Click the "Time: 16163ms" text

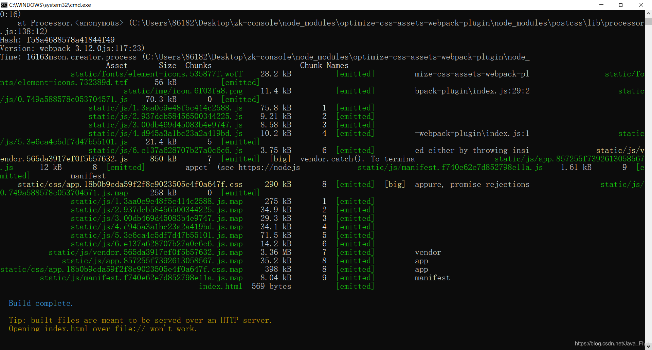(x=26, y=57)
